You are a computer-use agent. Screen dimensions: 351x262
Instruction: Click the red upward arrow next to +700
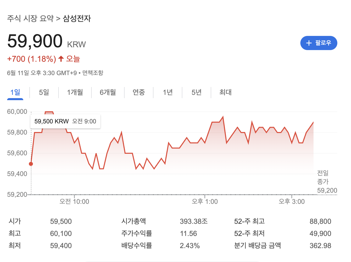point(61,58)
